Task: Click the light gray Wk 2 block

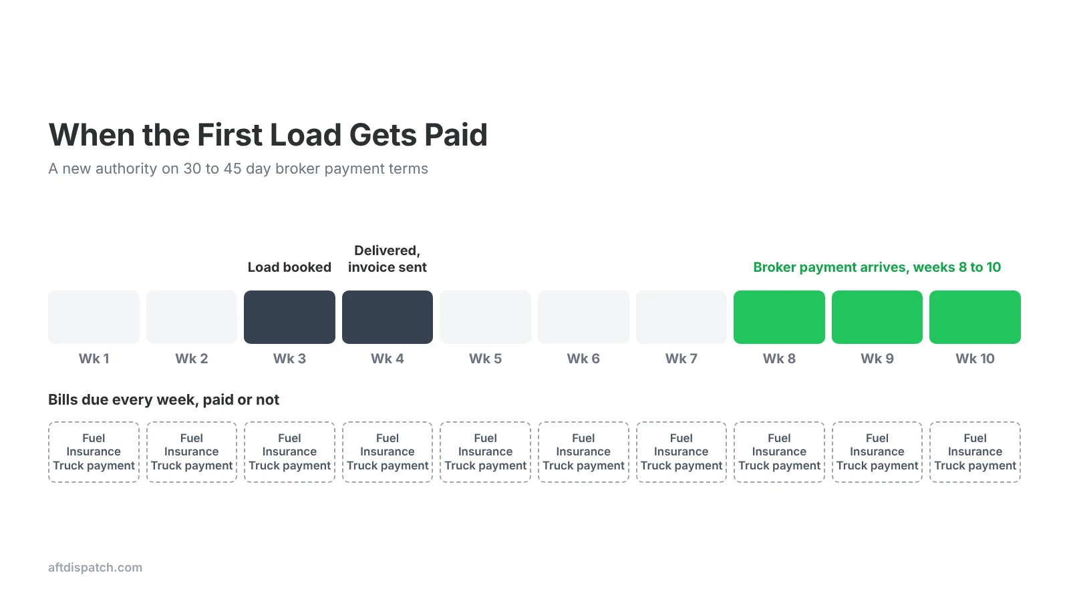Action: point(192,317)
